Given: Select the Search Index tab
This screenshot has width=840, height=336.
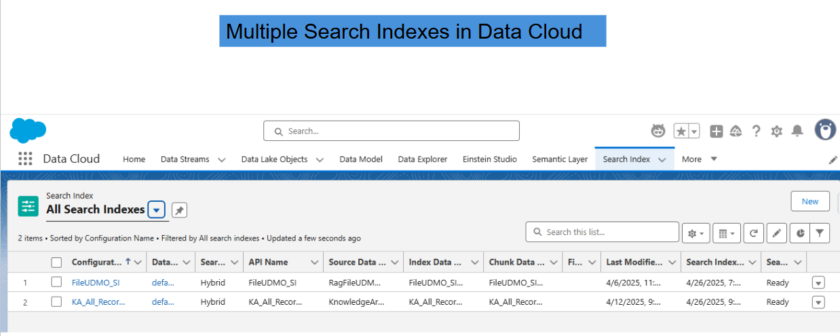Looking at the screenshot, I should click(626, 159).
